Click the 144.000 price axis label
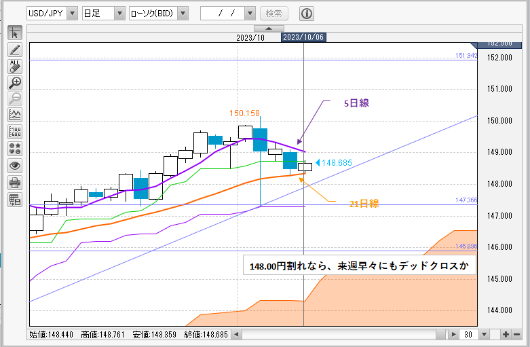This screenshot has width=530, height=347. tap(499, 310)
